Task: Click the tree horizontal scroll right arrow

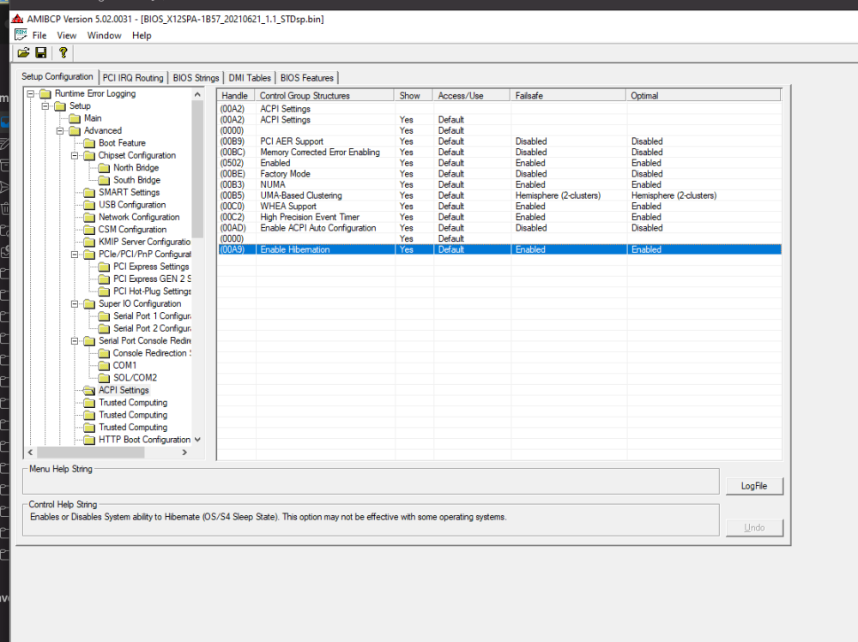Action: [184, 453]
